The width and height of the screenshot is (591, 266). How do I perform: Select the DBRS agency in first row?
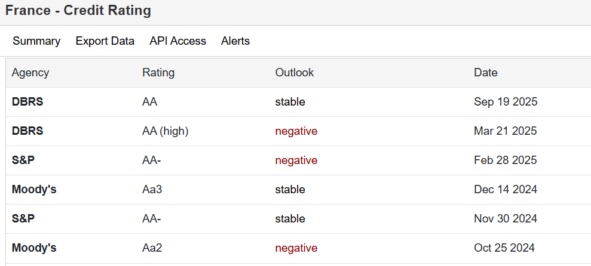[27, 102]
